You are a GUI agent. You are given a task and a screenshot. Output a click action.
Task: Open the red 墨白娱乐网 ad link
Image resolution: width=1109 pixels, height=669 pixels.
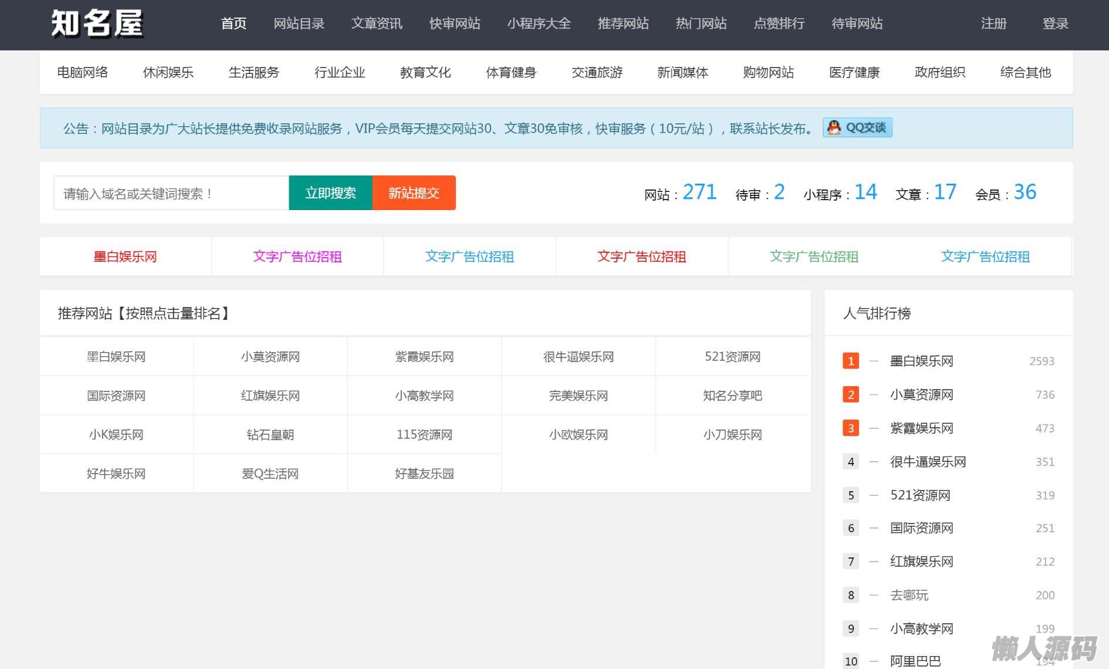[x=125, y=256]
